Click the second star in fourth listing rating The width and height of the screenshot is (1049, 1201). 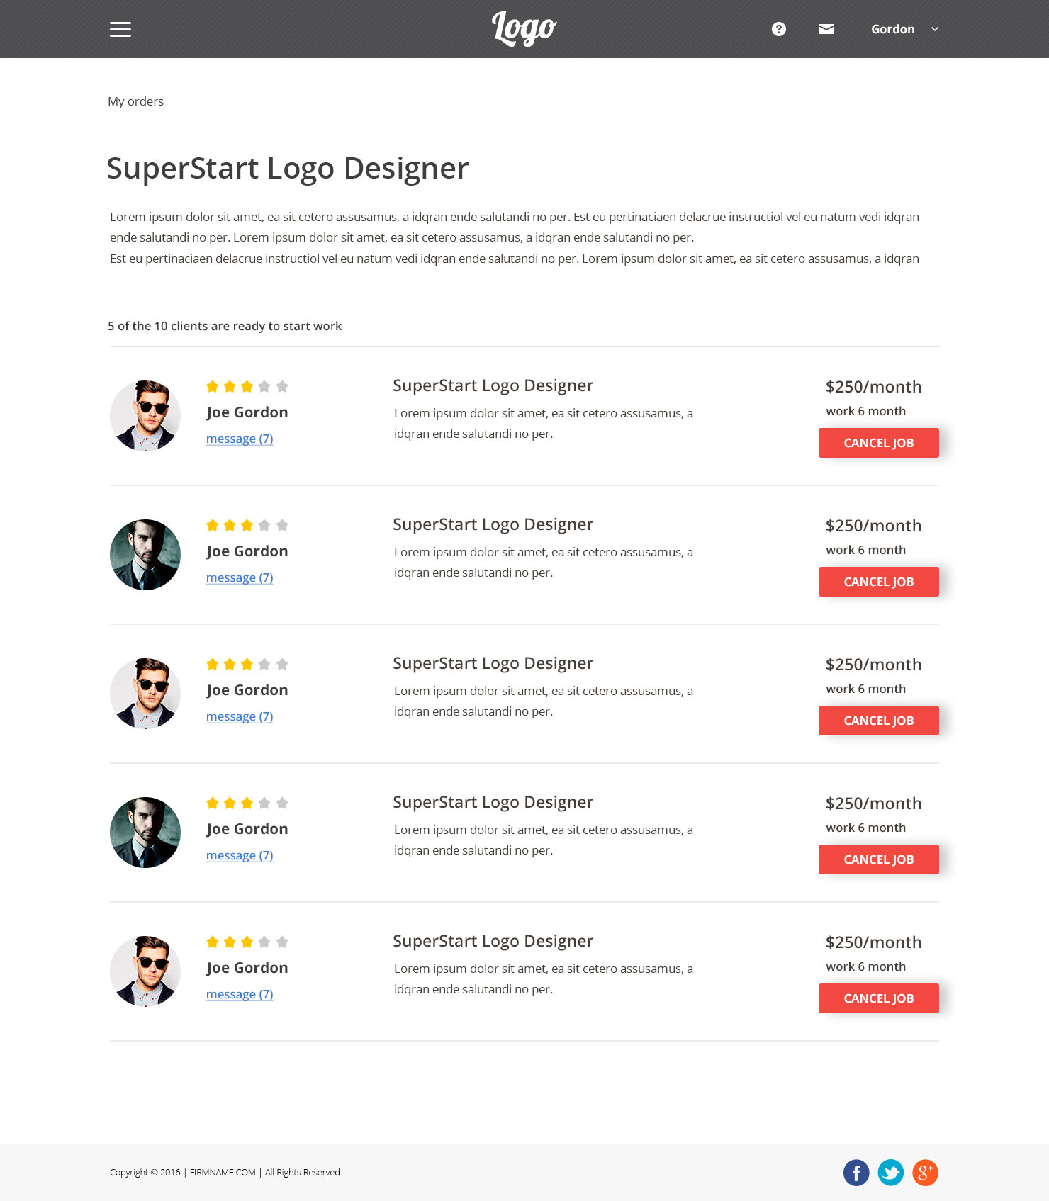point(230,803)
